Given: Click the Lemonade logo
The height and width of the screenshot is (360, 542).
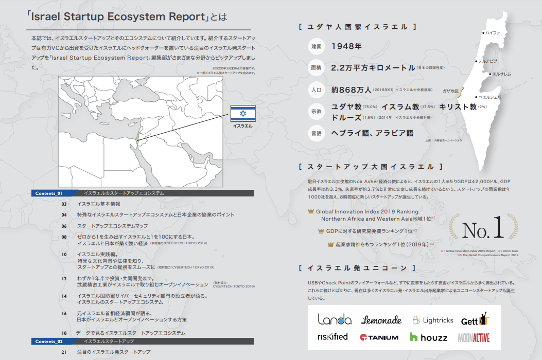Looking at the screenshot, I should [381, 320].
